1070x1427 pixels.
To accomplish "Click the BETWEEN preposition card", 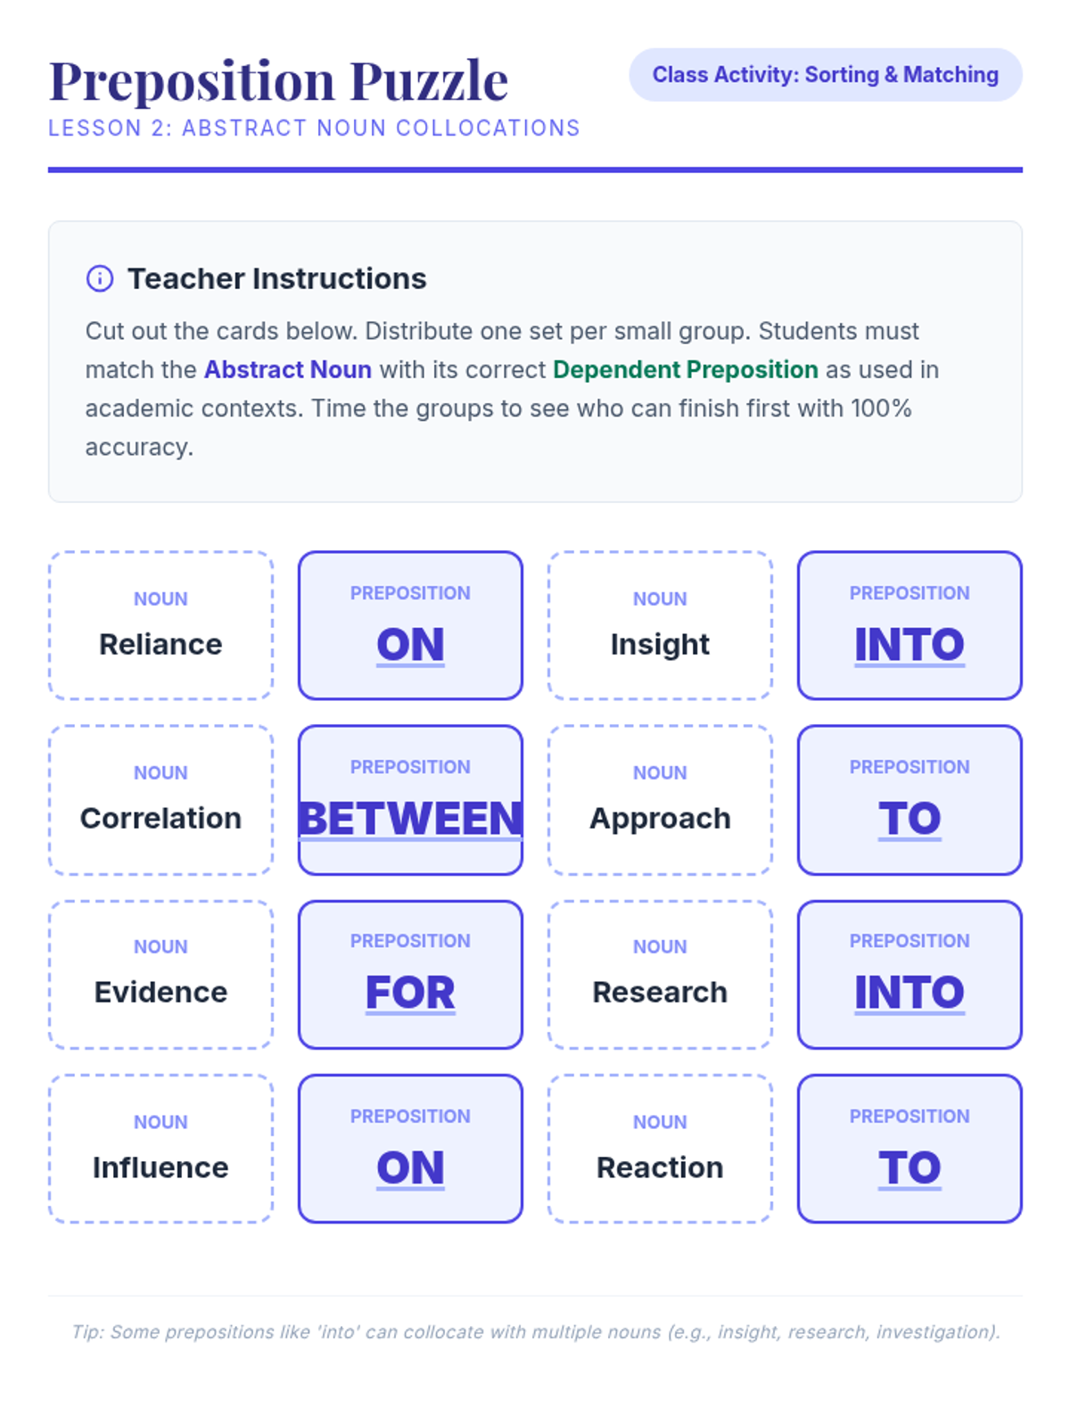I will point(410,800).
